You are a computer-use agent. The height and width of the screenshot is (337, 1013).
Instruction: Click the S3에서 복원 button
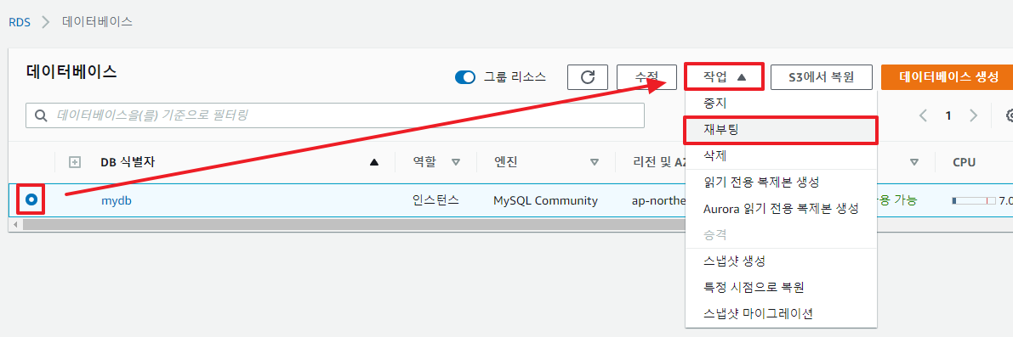coord(821,77)
